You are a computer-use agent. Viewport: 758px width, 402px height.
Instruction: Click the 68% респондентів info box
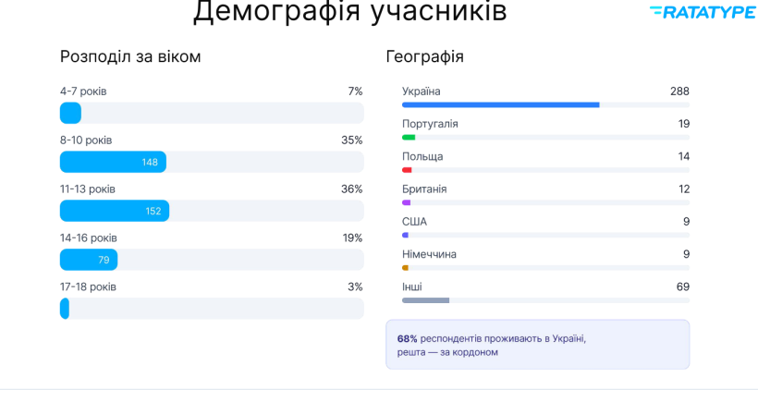point(537,345)
